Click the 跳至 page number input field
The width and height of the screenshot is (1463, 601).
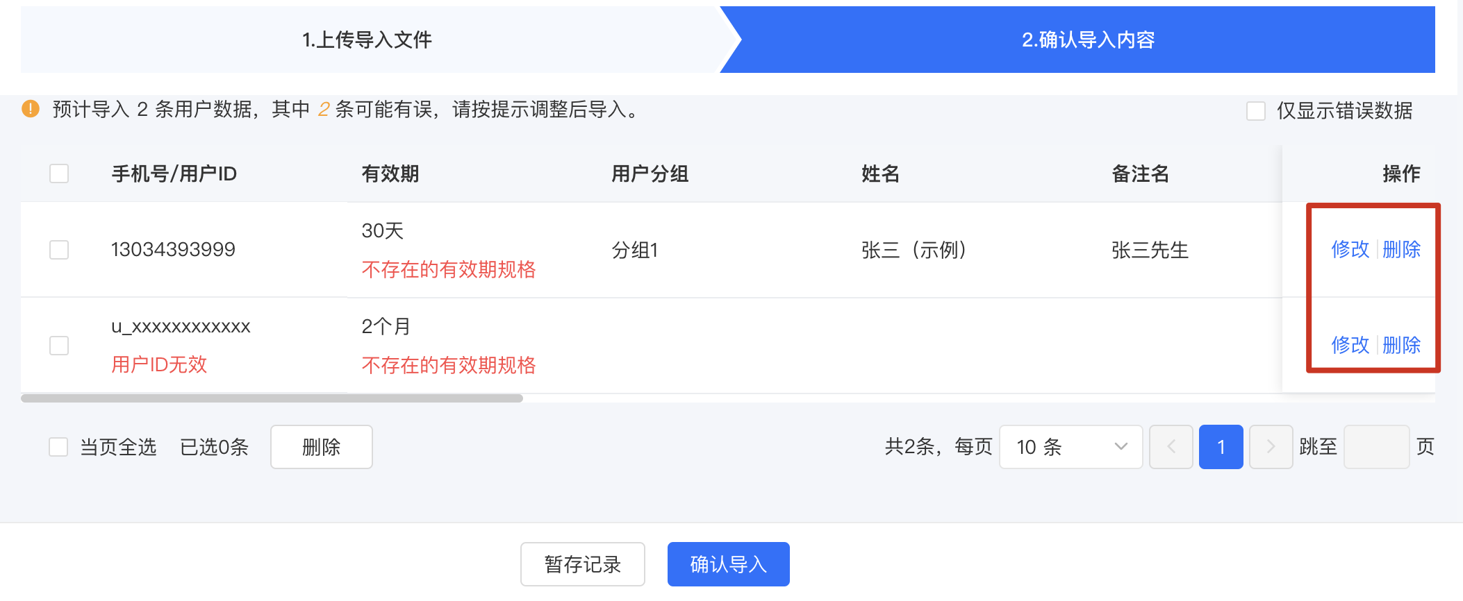point(1377,447)
